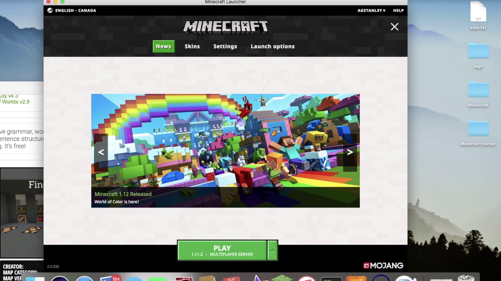
Task: Select the logs folder on desktop
Action: [478, 55]
